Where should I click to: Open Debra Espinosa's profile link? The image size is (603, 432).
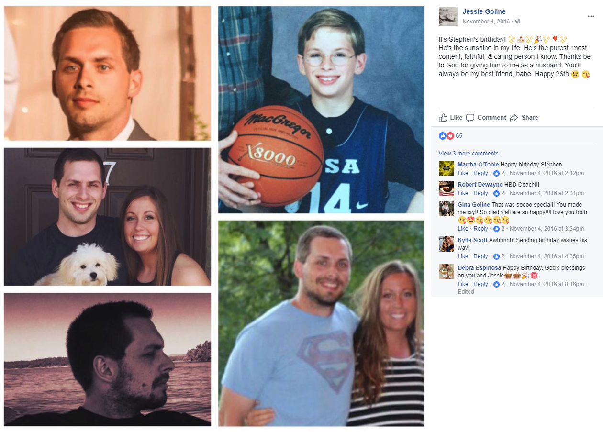(479, 268)
